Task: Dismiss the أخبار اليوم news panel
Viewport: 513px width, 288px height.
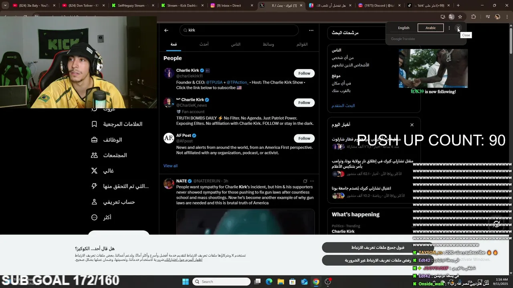Action: coord(412,125)
